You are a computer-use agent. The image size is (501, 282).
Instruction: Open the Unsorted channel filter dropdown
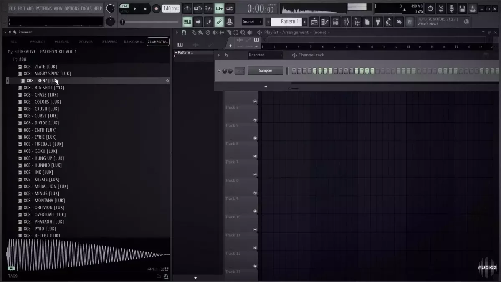pyautogui.click(x=265, y=55)
